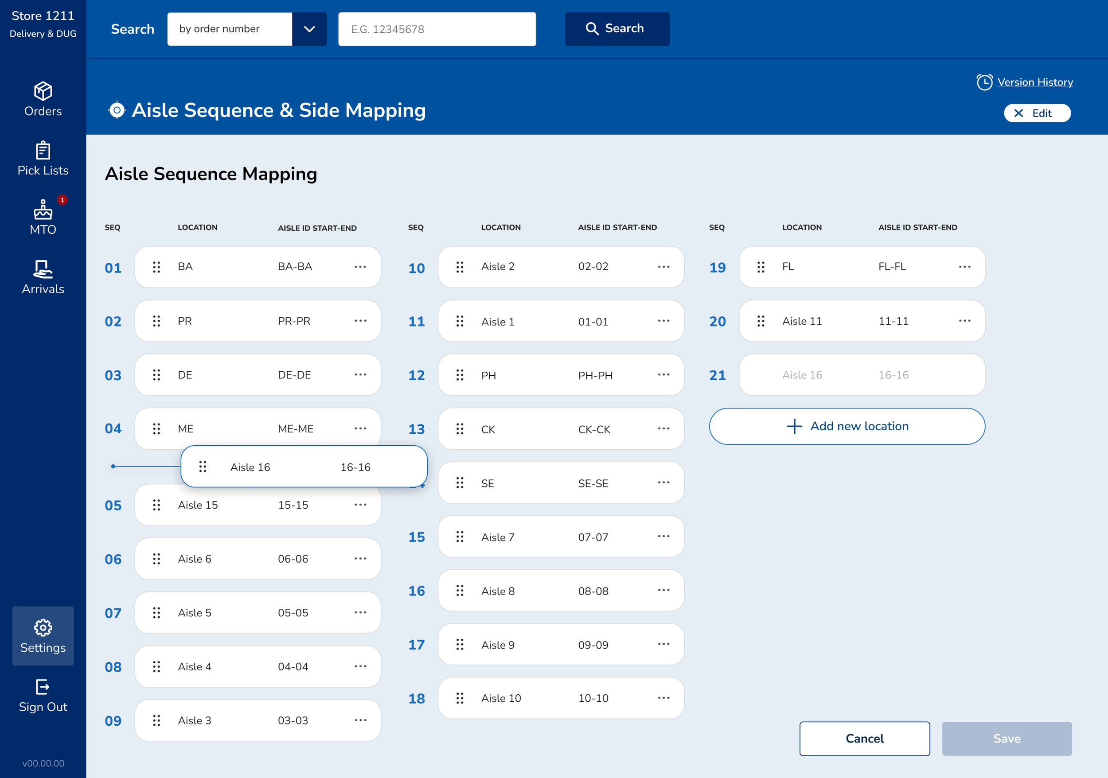Viewport: 1108px width, 778px height.
Task: Close edit mode with the Edit button
Action: [1037, 113]
